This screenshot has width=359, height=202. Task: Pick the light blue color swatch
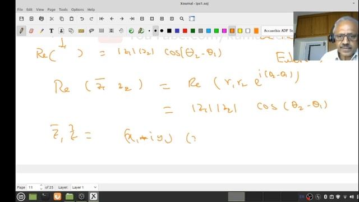(208, 31)
